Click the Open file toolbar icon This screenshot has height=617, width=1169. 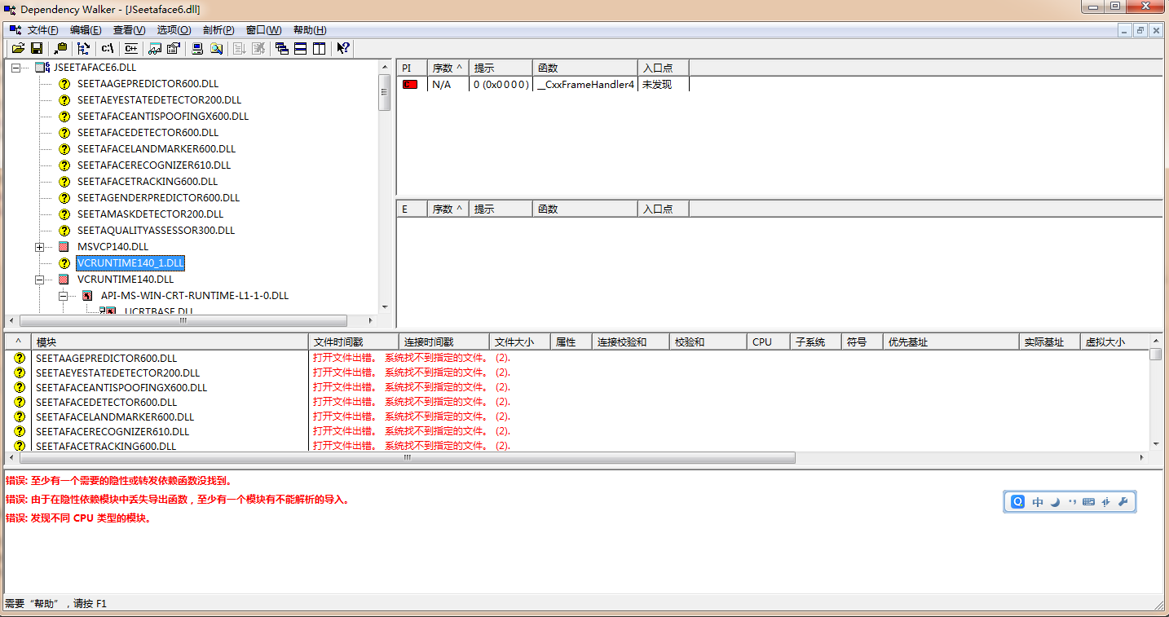(x=18, y=48)
